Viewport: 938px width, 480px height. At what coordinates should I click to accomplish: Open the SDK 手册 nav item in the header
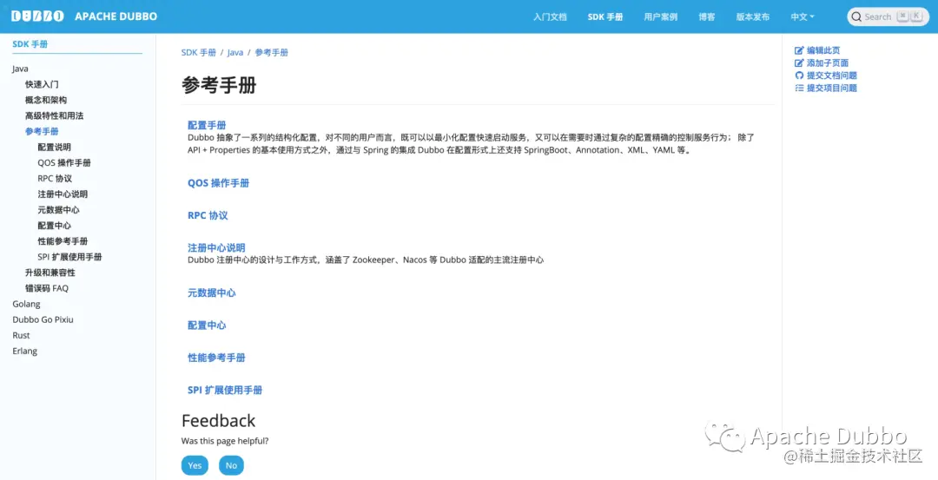pos(605,16)
